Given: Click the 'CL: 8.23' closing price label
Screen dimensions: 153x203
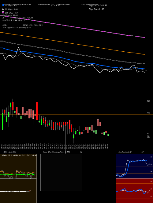Looking at the screenshot, I should coord(56,6).
